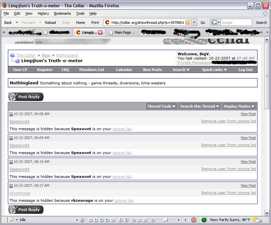Screen dimensions: 271x225
Task: Reload the current page
Action: tap(50, 23)
